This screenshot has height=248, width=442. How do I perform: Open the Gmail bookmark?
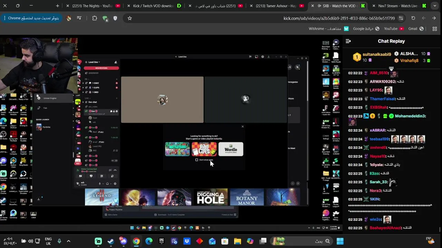(416, 29)
